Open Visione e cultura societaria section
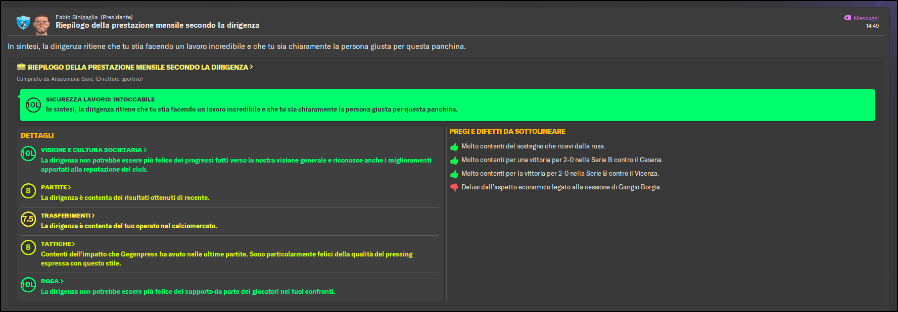 pos(94,150)
